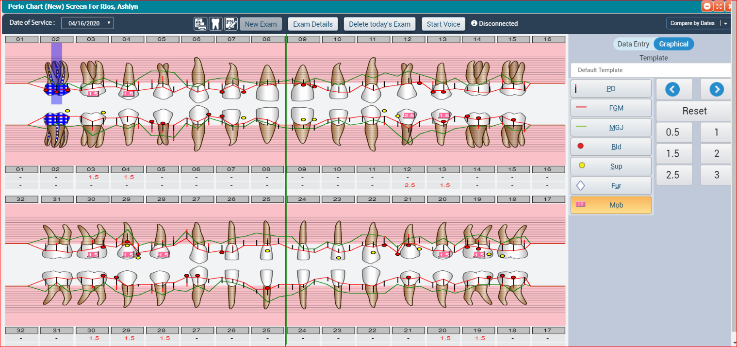
Task: Open the tooth chart icon button
Action: tap(216, 24)
